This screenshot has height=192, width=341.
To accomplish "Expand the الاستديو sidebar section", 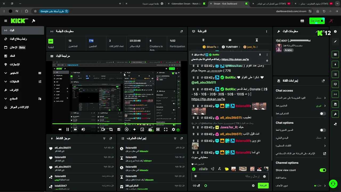I will click(x=22, y=73).
